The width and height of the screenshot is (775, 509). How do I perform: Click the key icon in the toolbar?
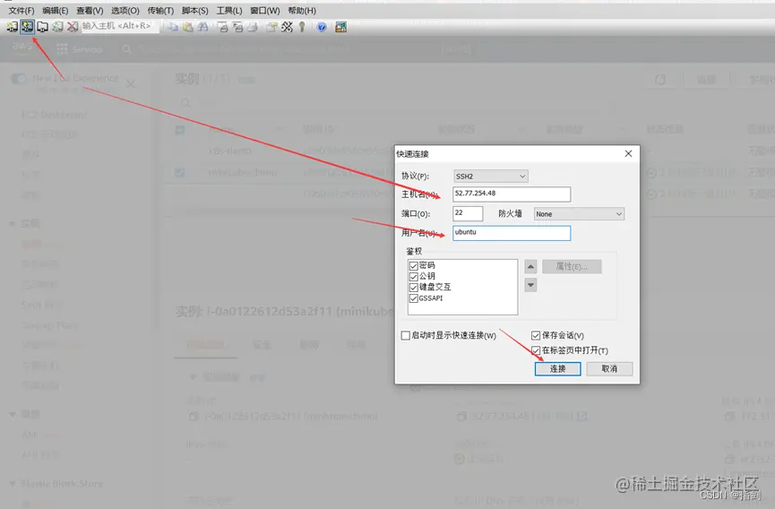click(302, 27)
